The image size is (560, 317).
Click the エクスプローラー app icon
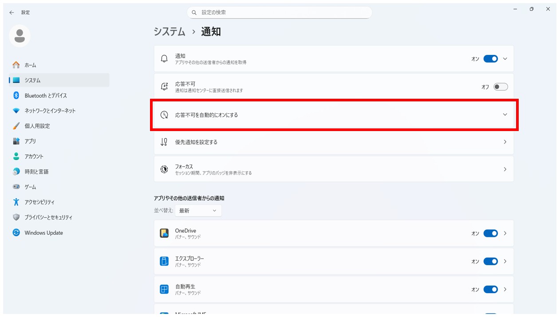point(165,261)
